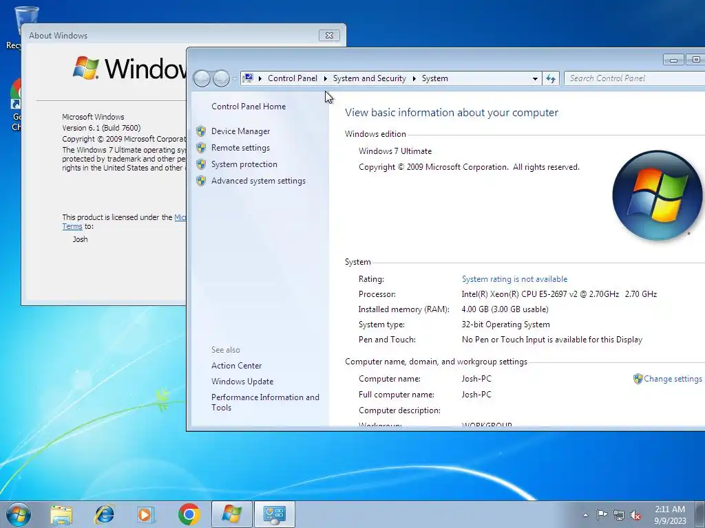The image size is (705, 528).
Task: Click the System protection shield icon
Action: click(x=201, y=164)
